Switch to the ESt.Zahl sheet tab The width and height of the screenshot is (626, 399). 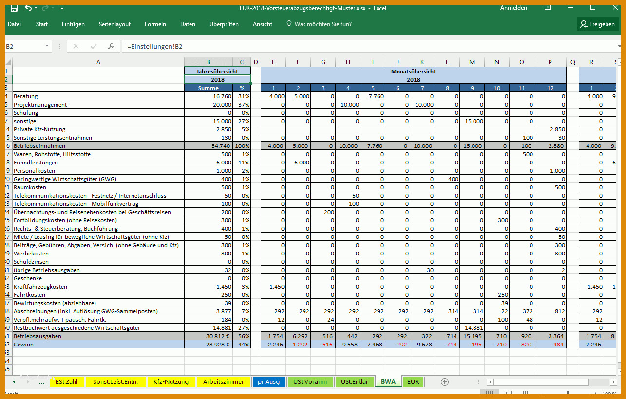(x=67, y=382)
